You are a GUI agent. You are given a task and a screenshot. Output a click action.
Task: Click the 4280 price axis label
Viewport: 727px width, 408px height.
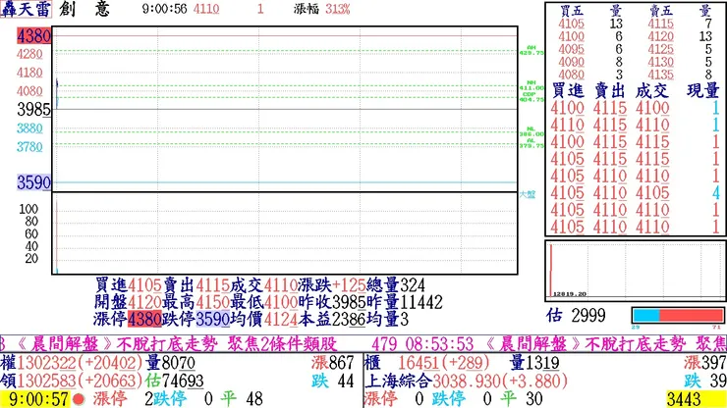(x=29, y=54)
